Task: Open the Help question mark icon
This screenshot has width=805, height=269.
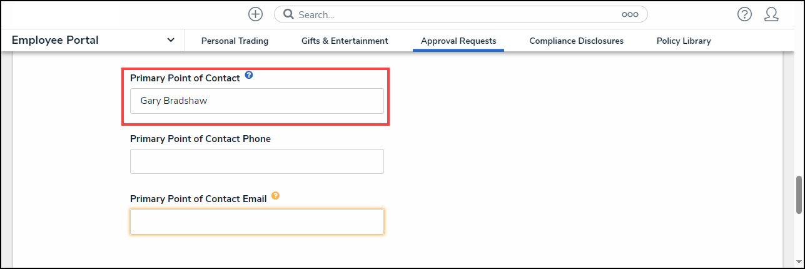Action: [744, 14]
